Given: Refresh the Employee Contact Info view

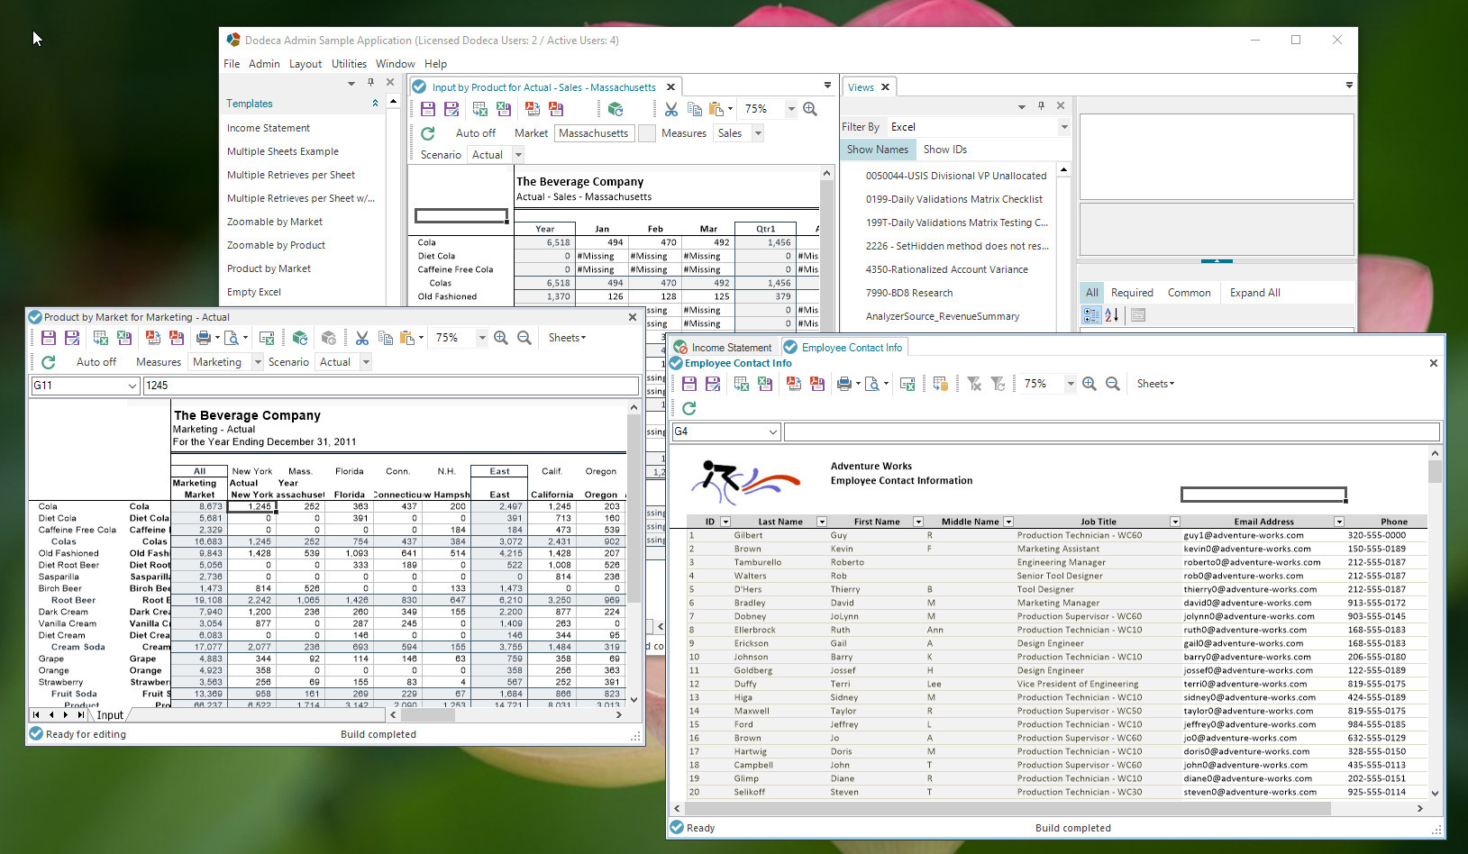Looking at the screenshot, I should (x=689, y=408).
